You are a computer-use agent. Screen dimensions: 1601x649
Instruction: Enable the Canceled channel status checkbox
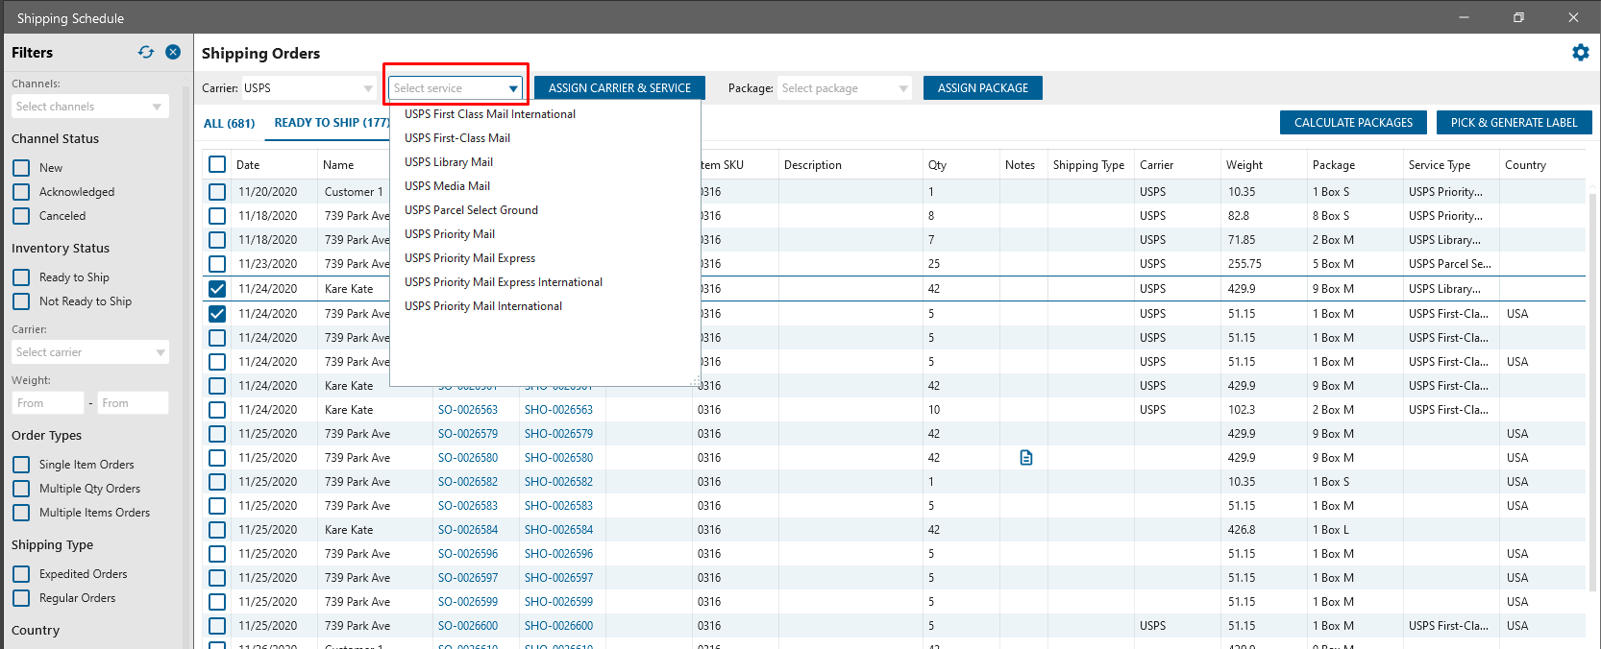coord(21,216)
